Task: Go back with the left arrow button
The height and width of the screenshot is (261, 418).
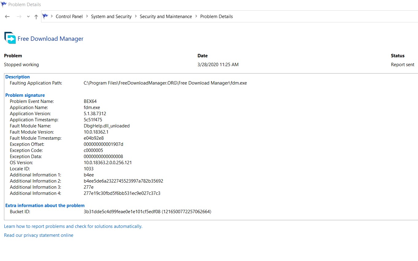Action: [x=7, y=17]
